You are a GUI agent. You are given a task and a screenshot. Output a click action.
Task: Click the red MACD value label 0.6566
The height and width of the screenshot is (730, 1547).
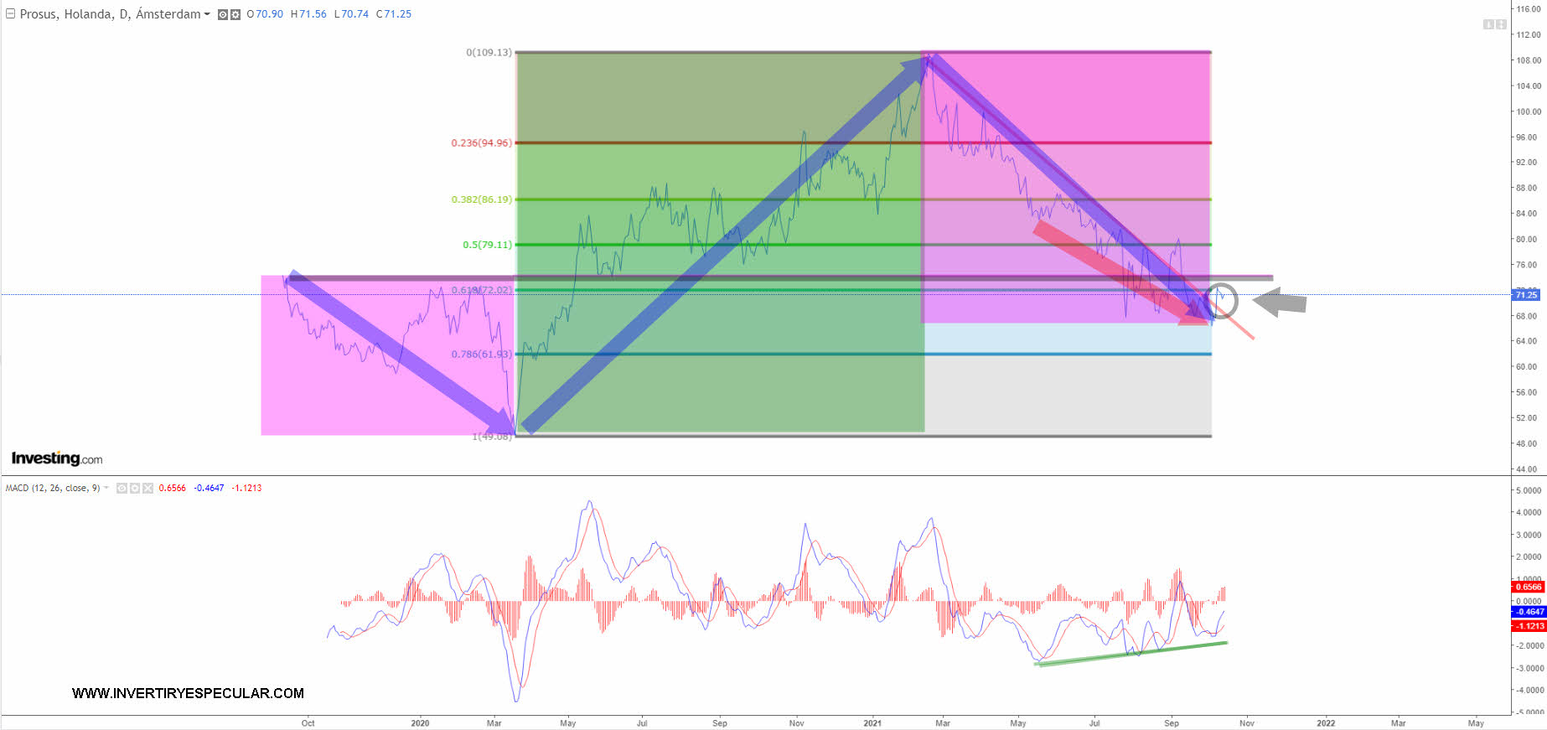click(1529, 587)
